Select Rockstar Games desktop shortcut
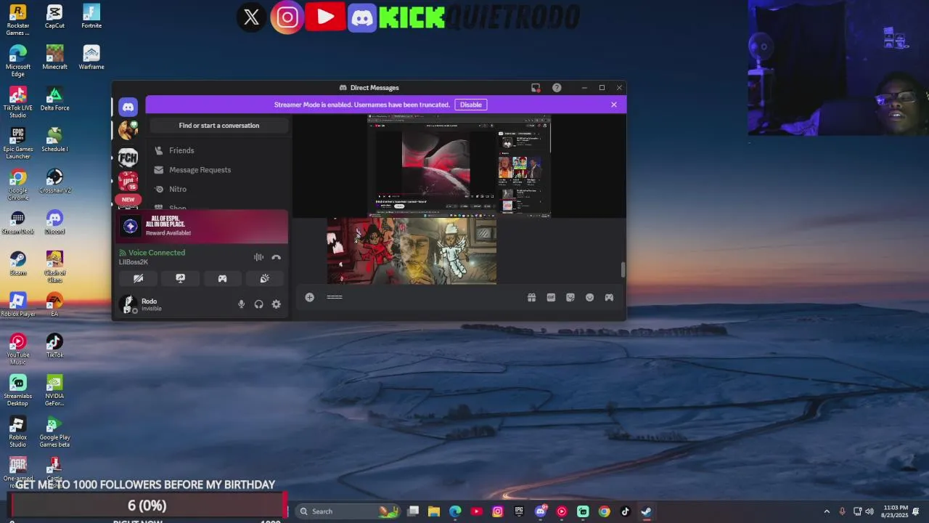Image resolution: width=929 pixels, height=523 pixels. (x=17, y=20)
